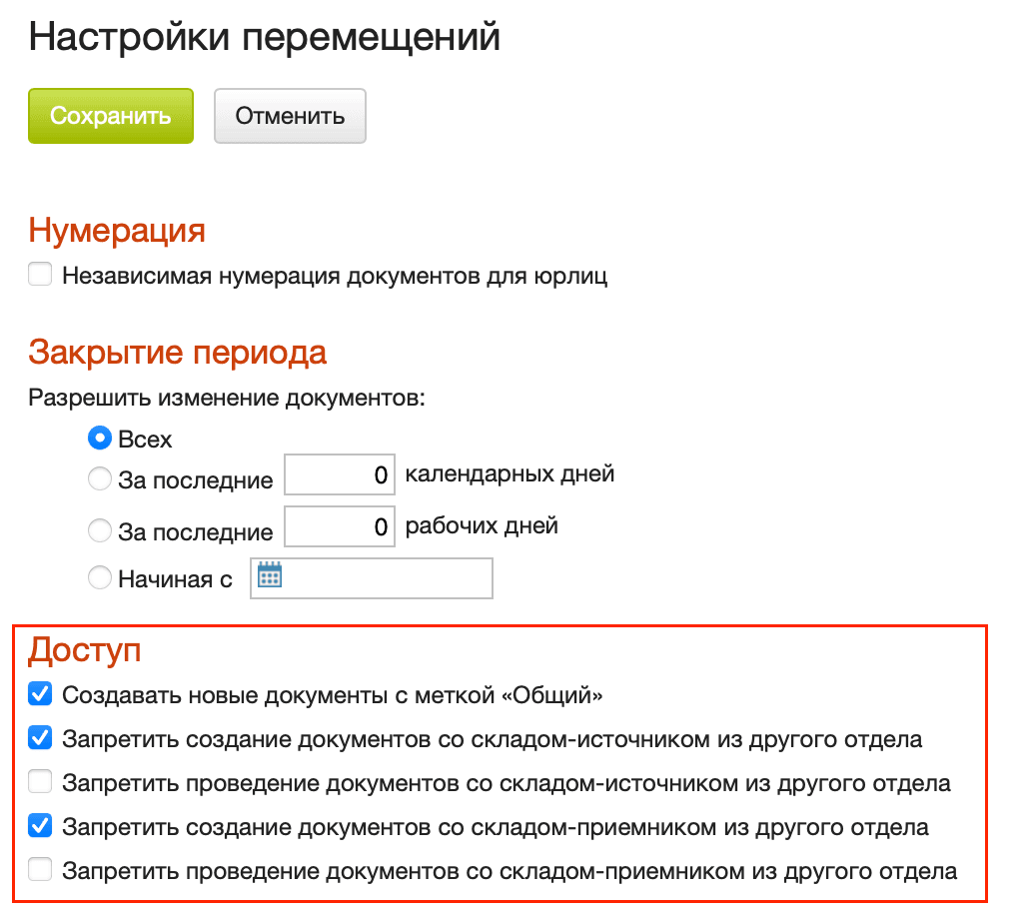1031x917 pixels.
Task: Select the Всех radio button
Action: point(100,438)
